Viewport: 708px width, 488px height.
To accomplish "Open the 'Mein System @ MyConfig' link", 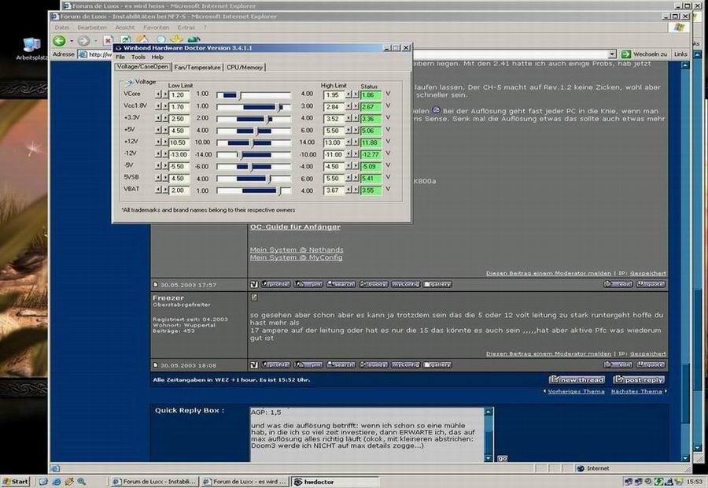I will tap(297, 257).
